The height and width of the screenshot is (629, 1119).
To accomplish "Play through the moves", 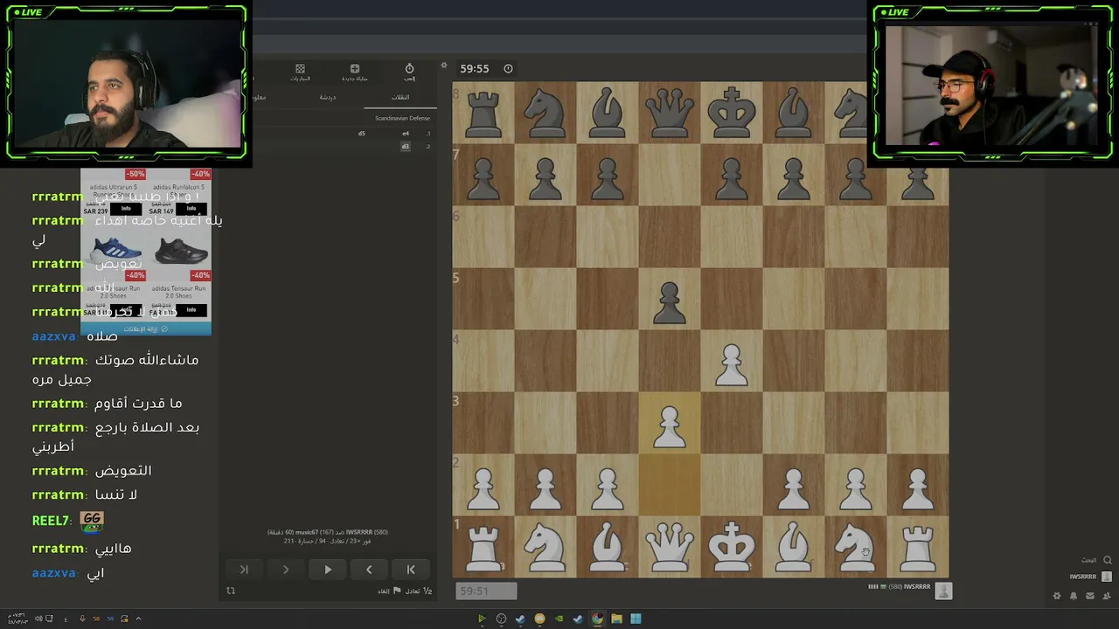I will 328,570.
